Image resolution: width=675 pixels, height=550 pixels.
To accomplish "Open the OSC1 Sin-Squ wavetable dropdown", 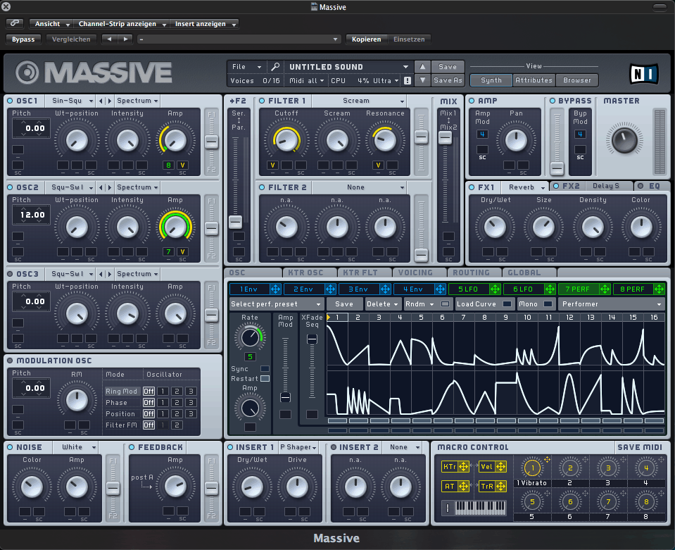I will [x=70, y=101].
